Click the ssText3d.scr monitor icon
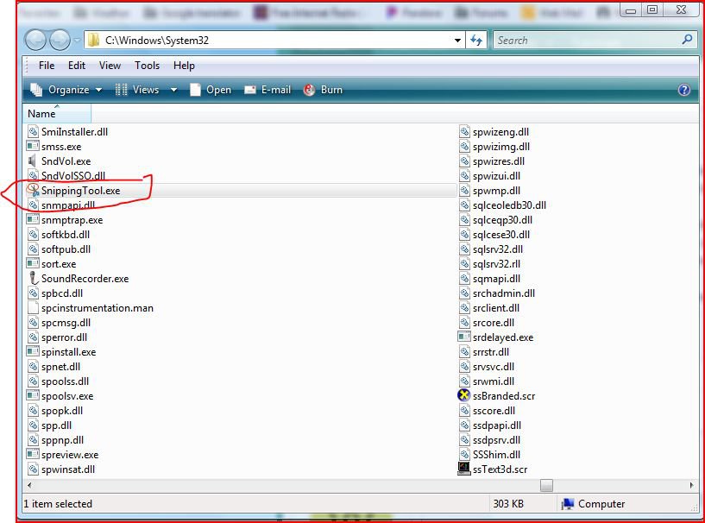705x523 pixels. coord(463,469)
